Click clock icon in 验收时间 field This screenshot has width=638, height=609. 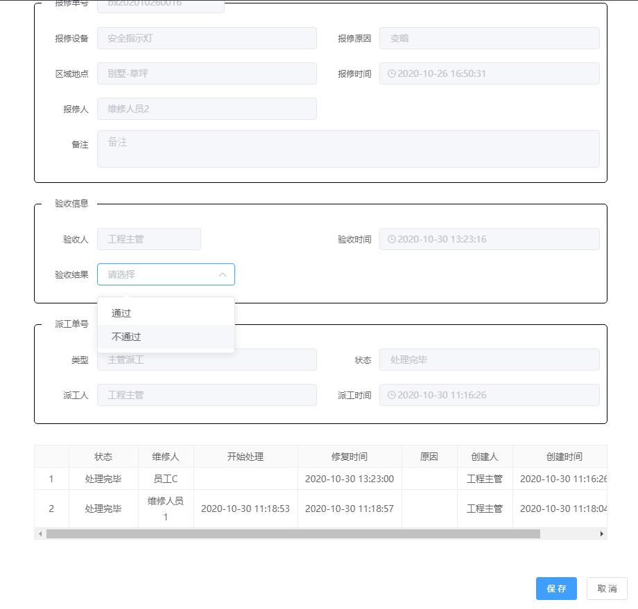coord(391,239)
